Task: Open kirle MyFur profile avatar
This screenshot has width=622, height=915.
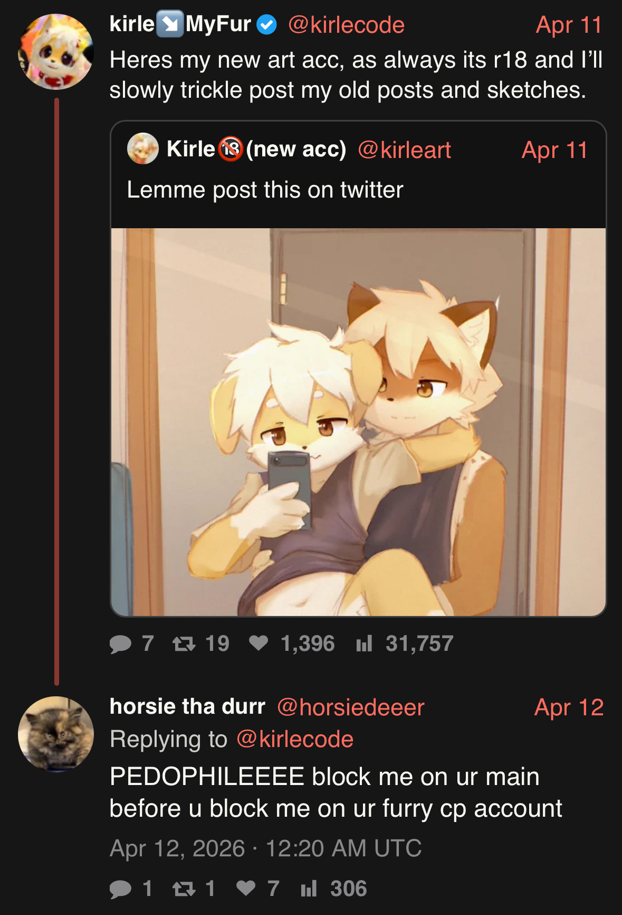Action: click(56, 52)
